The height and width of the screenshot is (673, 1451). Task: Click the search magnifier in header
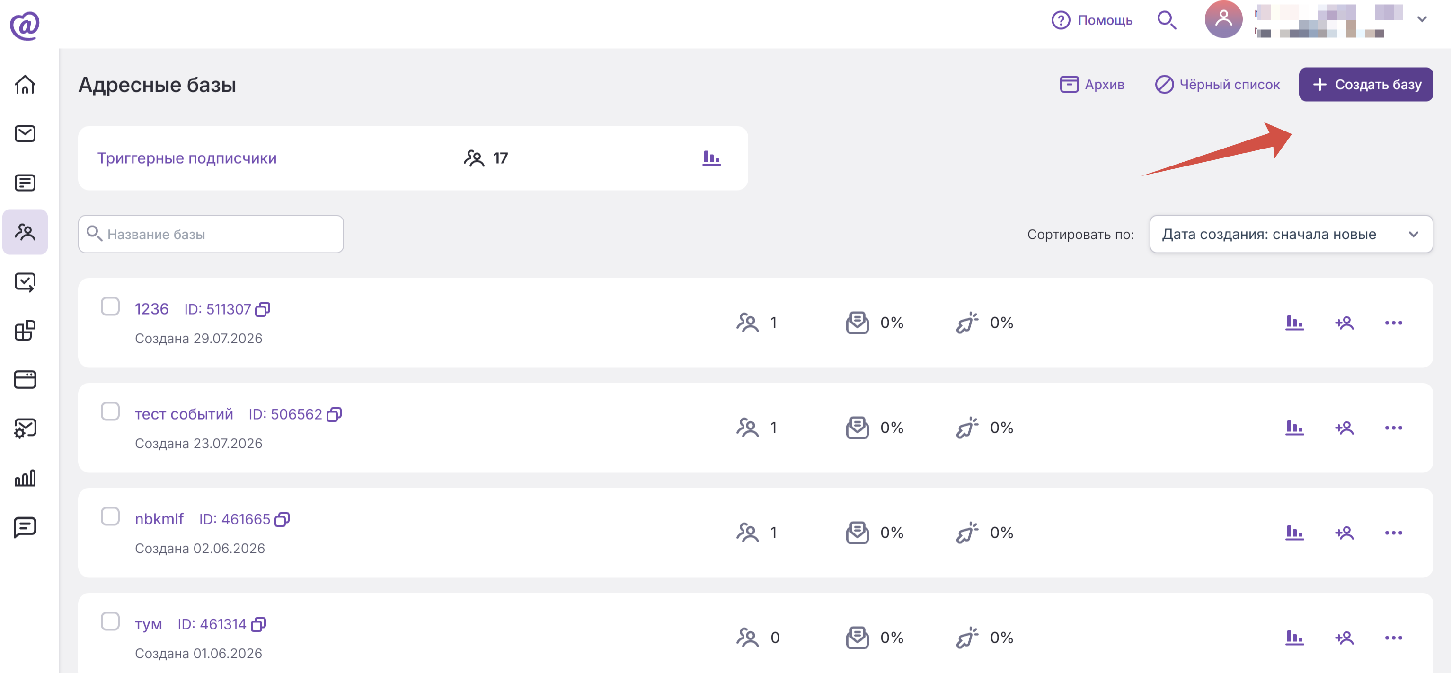pos(1167,20)
